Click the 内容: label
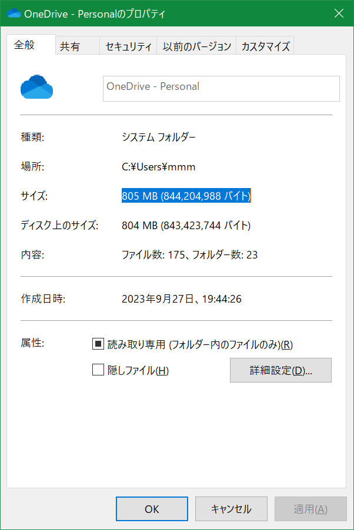This screenshot has width=354, height=530. (32, 254)
